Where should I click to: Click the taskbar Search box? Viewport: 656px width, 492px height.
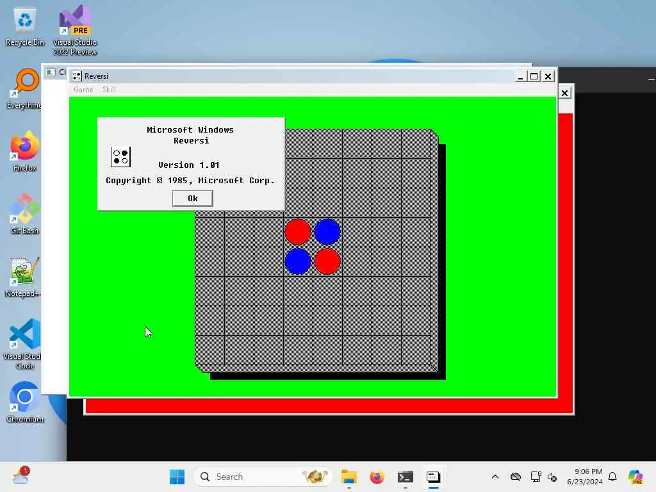pos(263,477)
